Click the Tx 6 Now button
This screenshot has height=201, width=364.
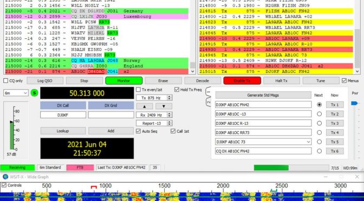(335, 151)
